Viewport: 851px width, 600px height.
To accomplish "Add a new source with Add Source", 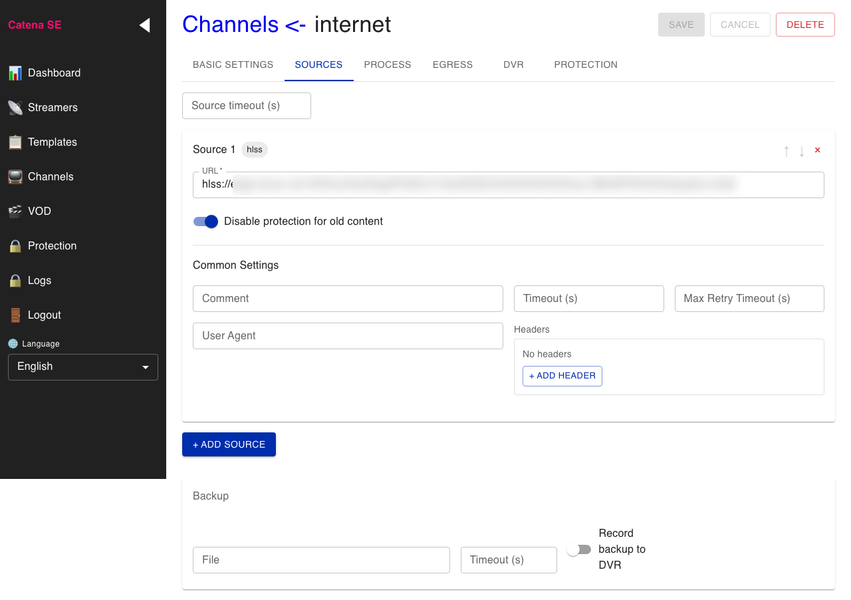I will (x=229, y=444).
